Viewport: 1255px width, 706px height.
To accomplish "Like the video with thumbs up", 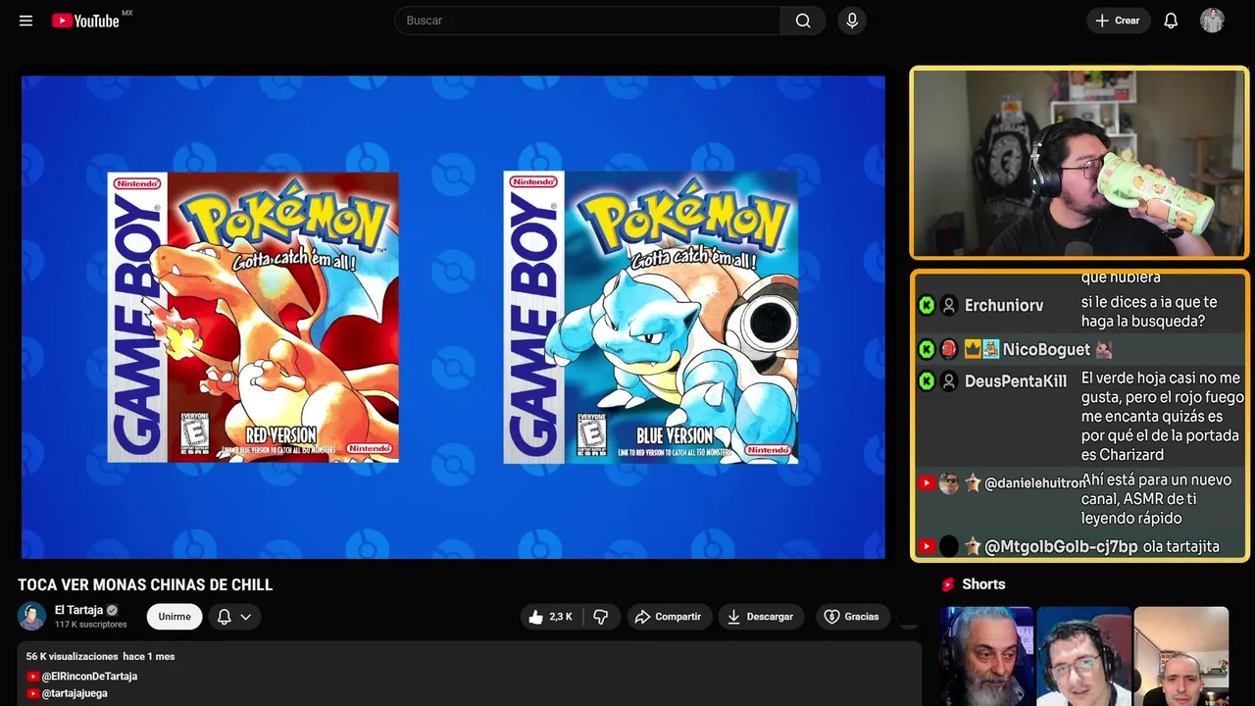I will point(550,617).
